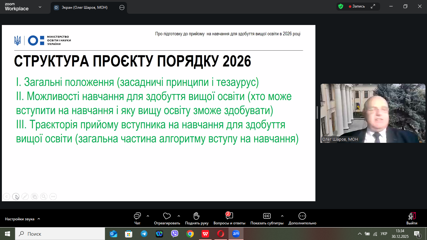Click the Міністерство освіти і науки logo
The height and width of the screenshot is (240, 427).
click(x=43, y=40)
